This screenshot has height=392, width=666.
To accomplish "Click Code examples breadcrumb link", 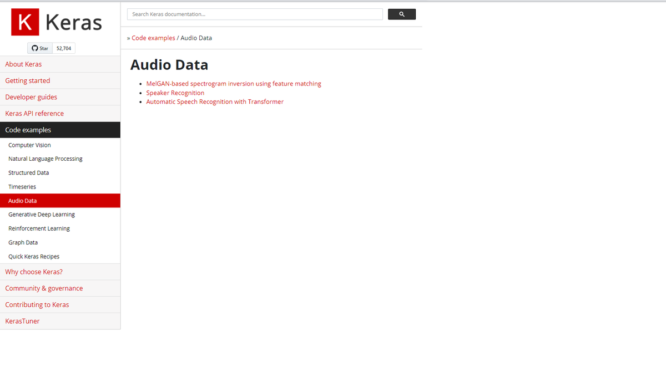I will (x=153, y=38).
